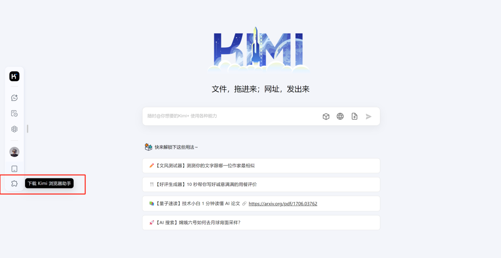Click the Kimi logo in the sidebar
The image size is (501, 258).
[14, 76]
